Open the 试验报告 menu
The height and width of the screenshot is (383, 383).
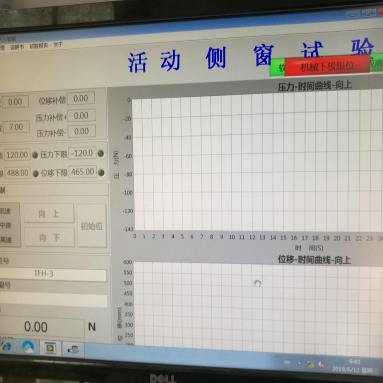coord(39,46)
